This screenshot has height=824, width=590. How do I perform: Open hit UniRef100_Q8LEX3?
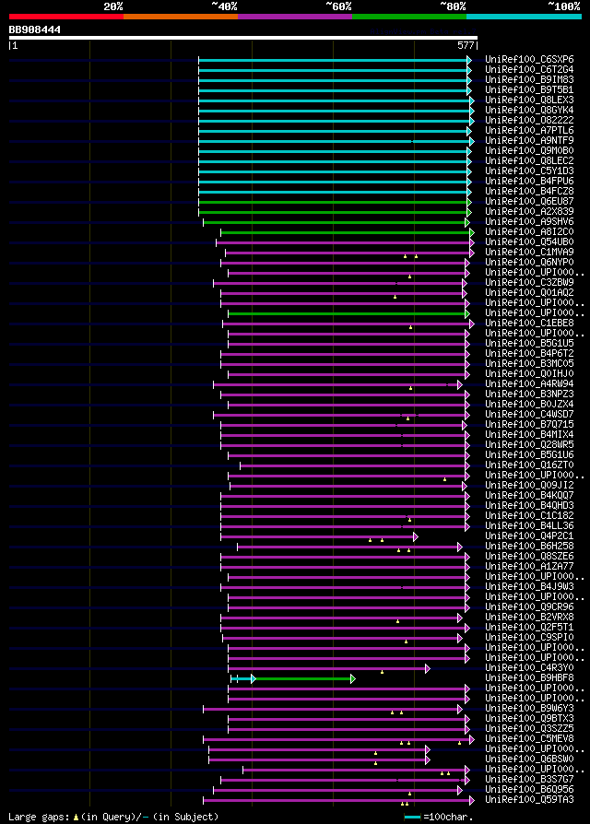pyautogui.click(x=529, y=100)
